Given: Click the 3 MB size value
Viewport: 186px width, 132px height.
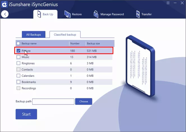Looking at the screenshot, I should point(90,63).
